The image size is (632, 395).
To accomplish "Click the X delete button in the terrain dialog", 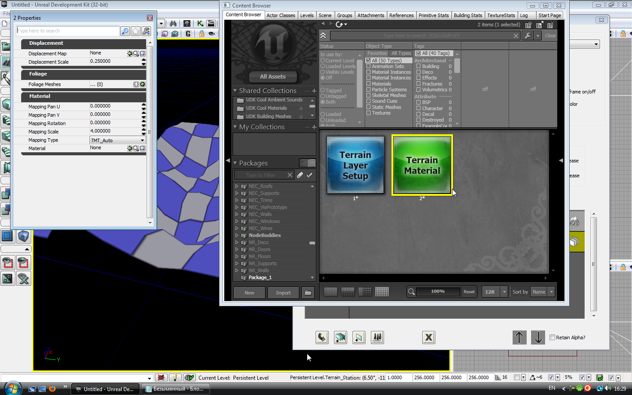I will click(429, 337).
